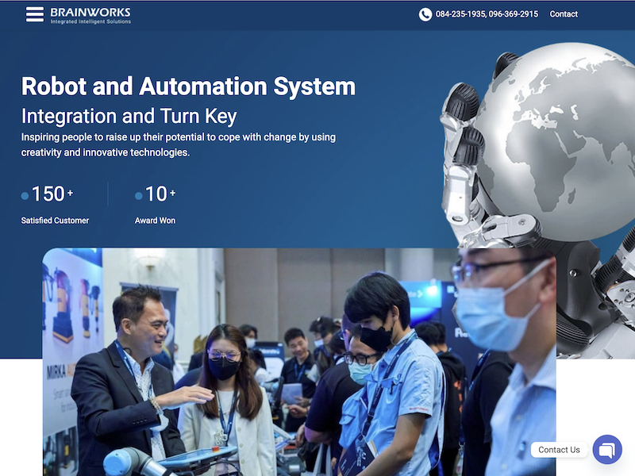Open the Contact menu item
Viewport: 635px width, 476px height.
click(x=564, y=14)
